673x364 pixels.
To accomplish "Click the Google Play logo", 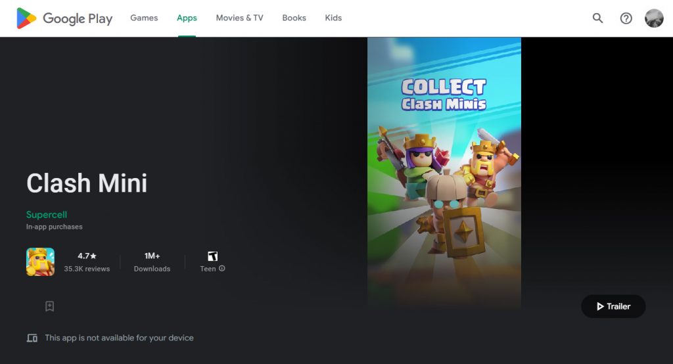I will [64, 18].
